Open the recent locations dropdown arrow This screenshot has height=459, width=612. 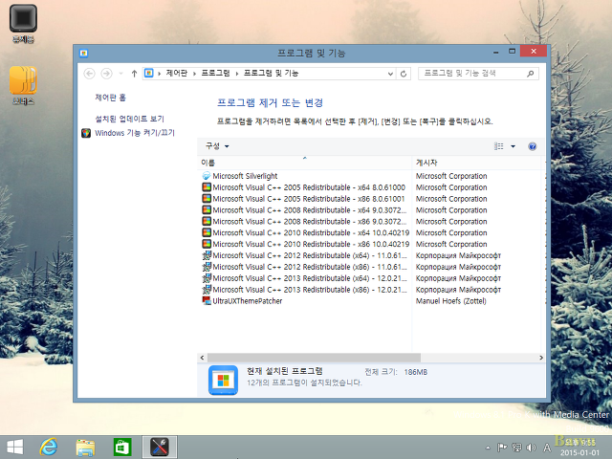(x=121, y=74)
